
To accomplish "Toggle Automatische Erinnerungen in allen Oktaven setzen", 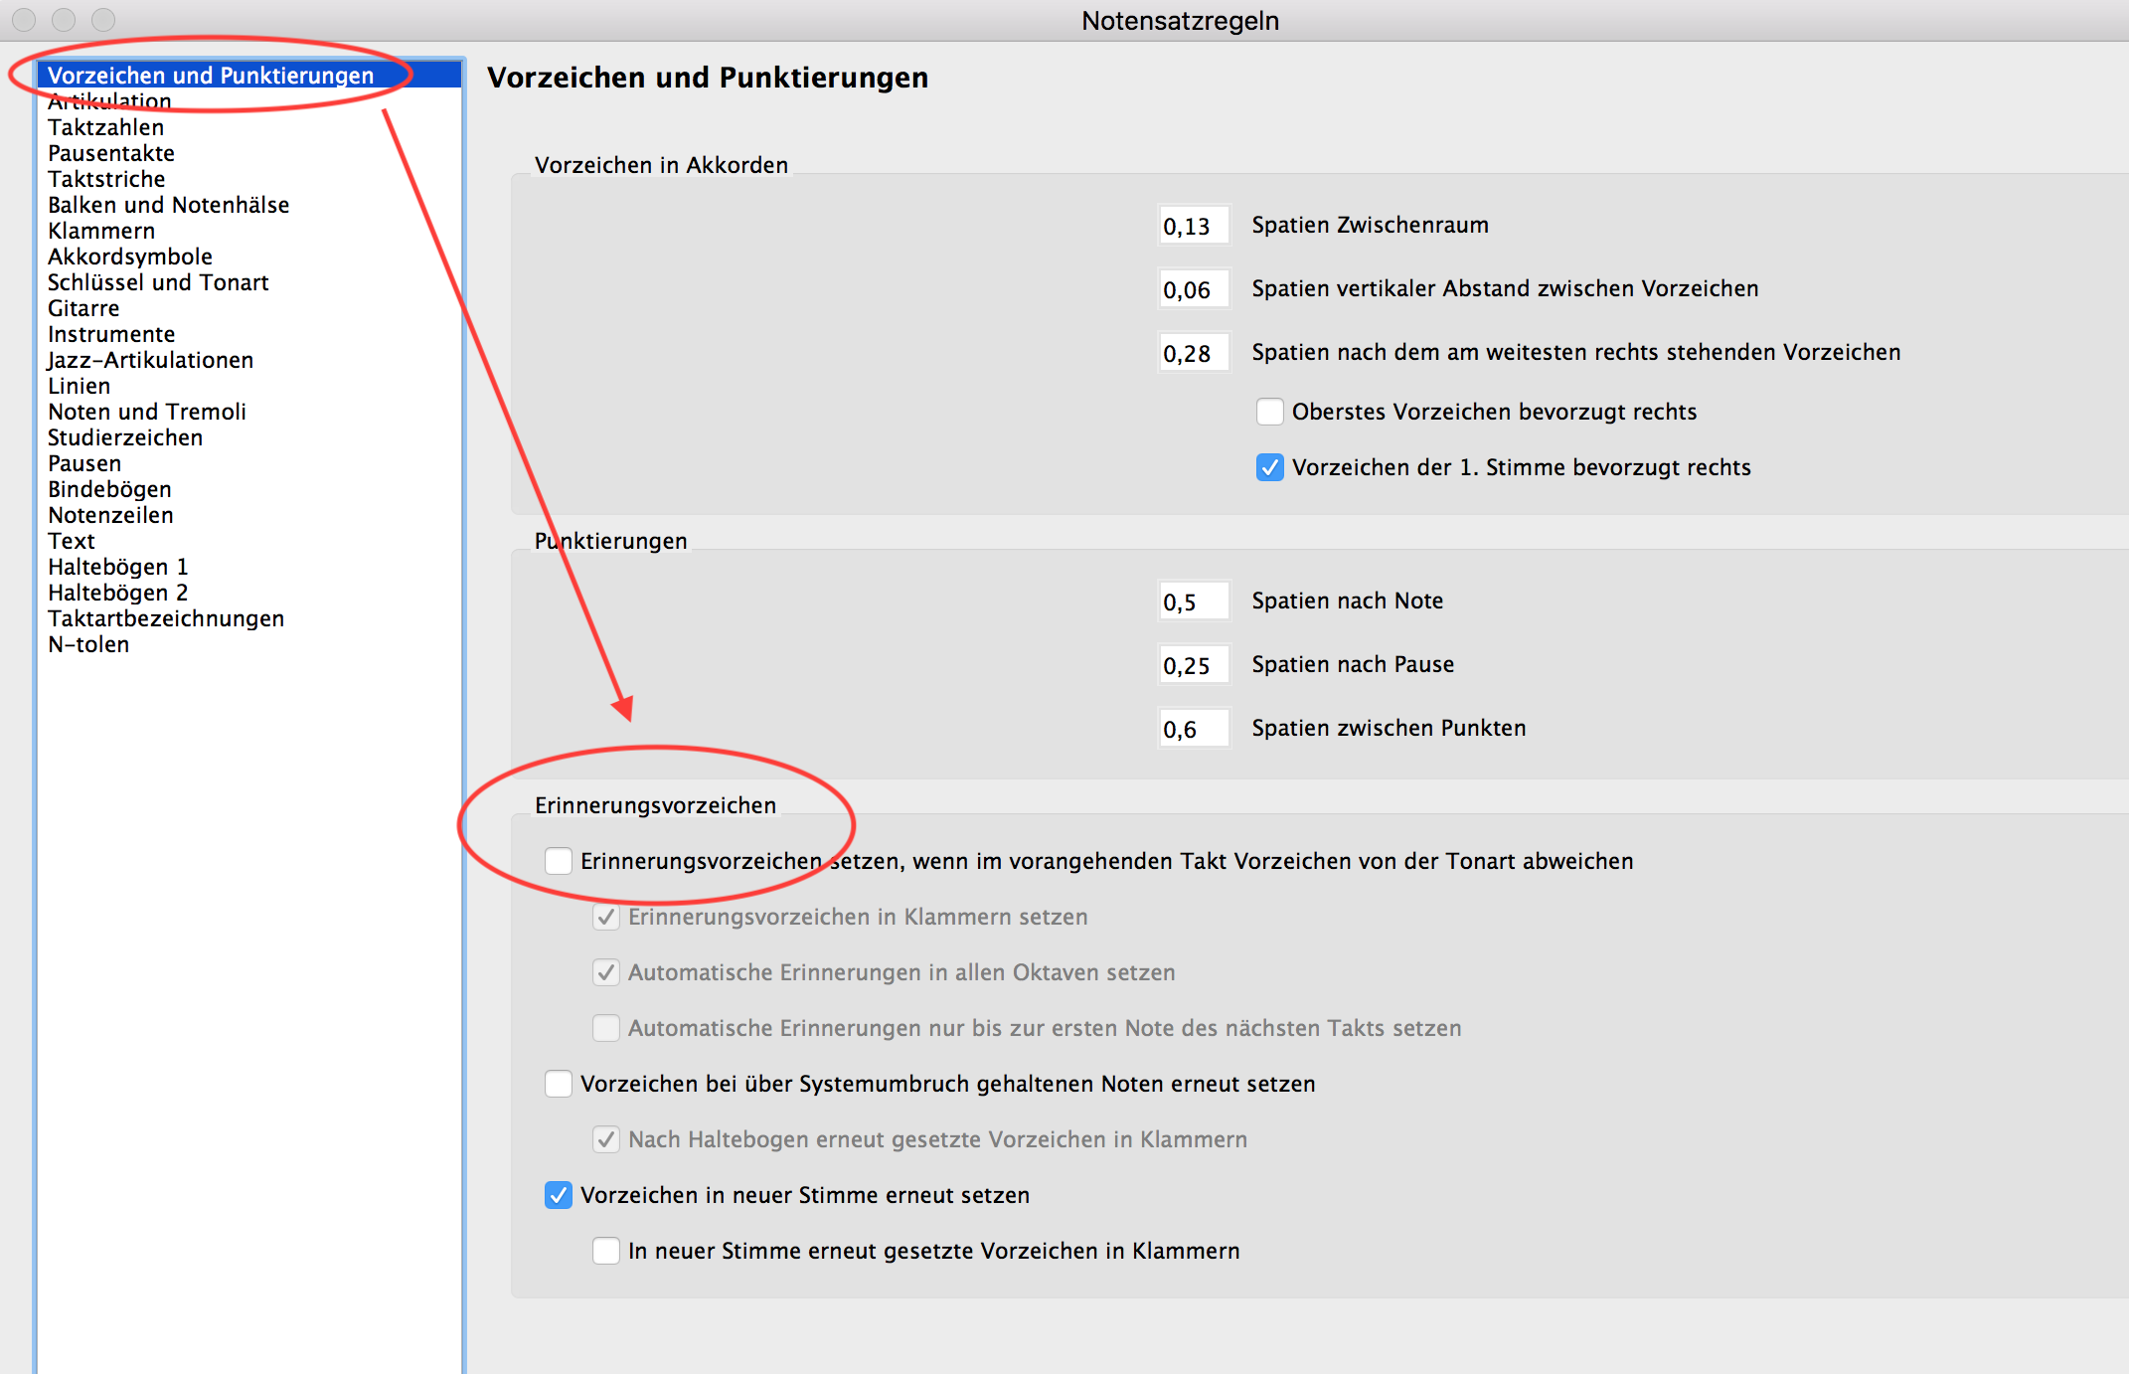I will coord(606,972).
